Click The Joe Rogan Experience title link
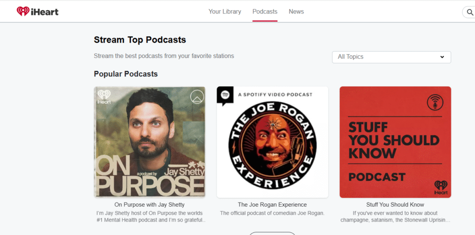Screen dimensions: 475x235 click(x=272, y=204)
